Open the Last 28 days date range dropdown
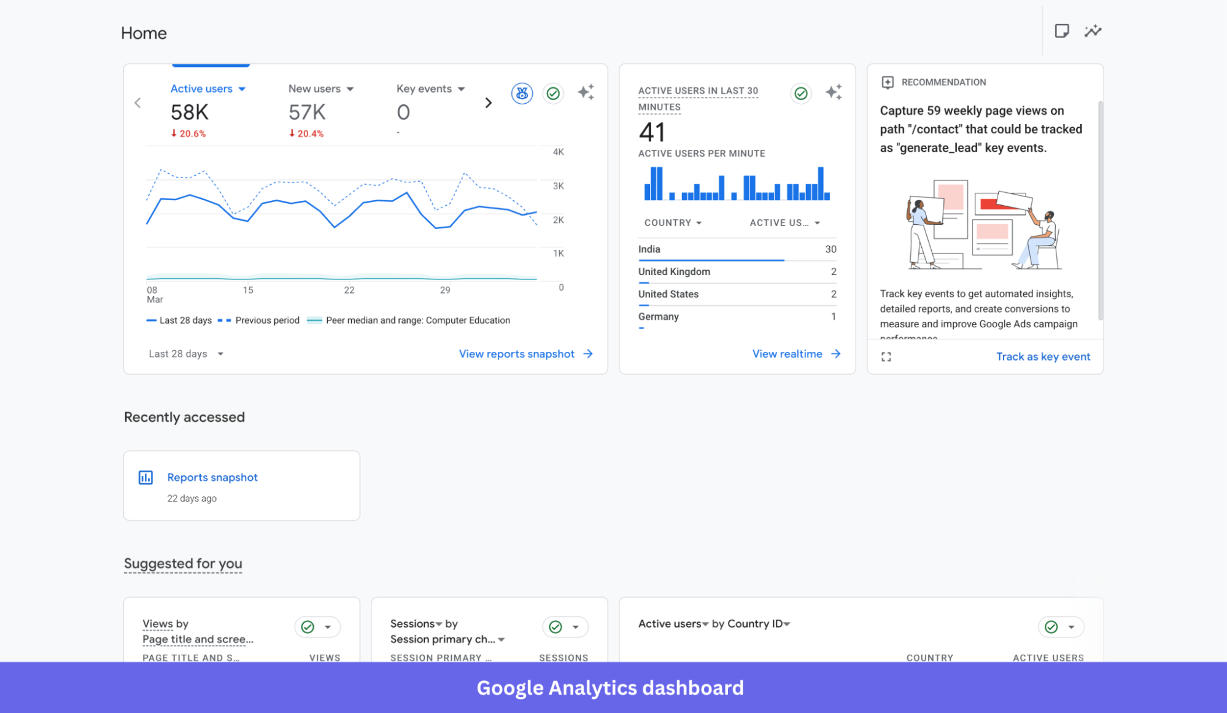 point(185,353)
